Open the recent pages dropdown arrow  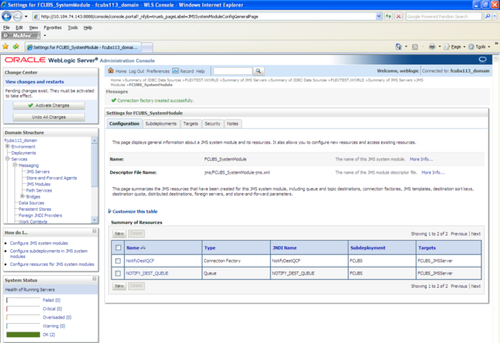26,16
